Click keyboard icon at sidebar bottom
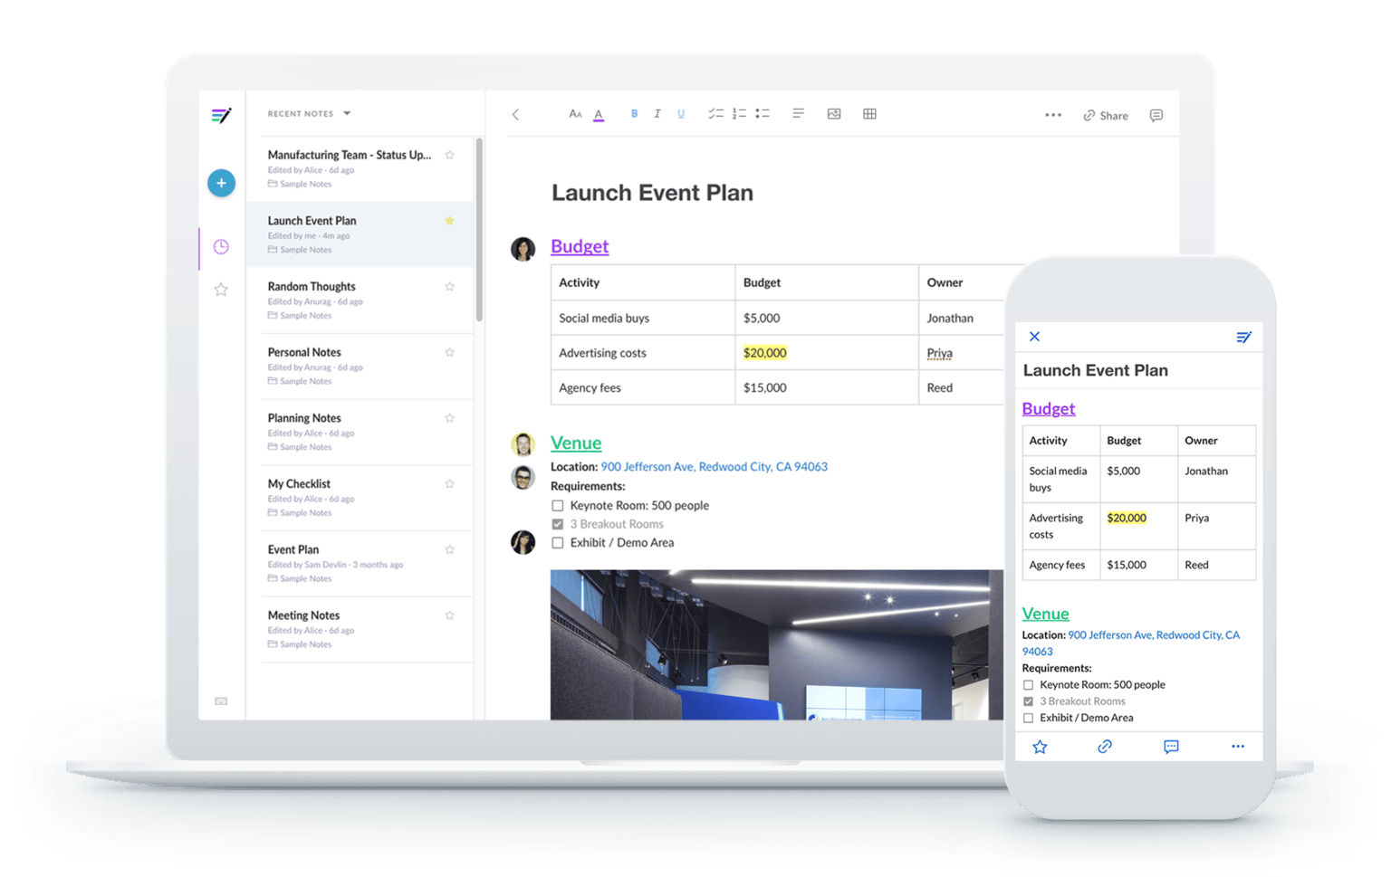1391x877 pixels. 221,701
